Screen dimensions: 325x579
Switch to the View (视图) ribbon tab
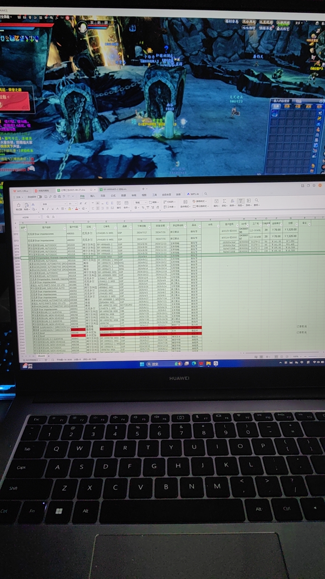pos(144,195)
